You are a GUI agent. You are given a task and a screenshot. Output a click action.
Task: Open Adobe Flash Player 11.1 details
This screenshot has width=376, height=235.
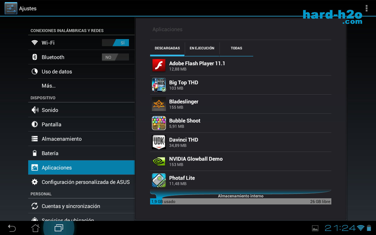(241, 66)
